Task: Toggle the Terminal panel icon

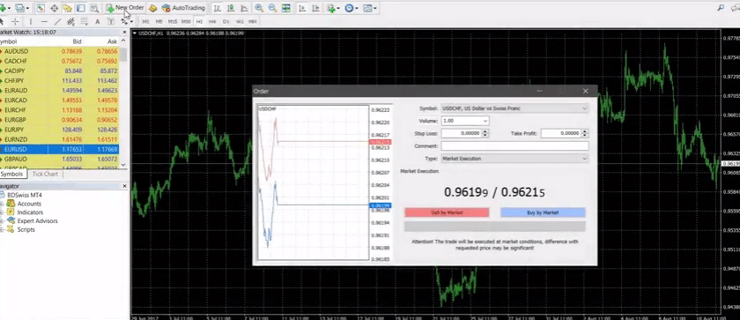Action: (81, 8)
